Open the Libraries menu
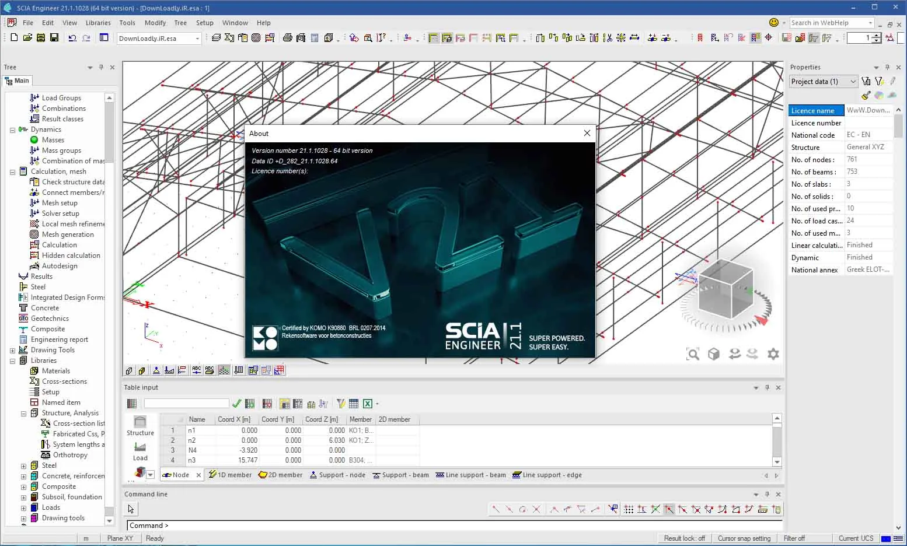Viewport: 907px width, 546px height. click(x=98, y=23)
